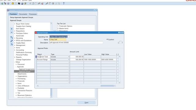The height and width of the screenshot is (110, 196).
Task: Select Supplier Item Catalog tree item
Action: pos(24,26)
